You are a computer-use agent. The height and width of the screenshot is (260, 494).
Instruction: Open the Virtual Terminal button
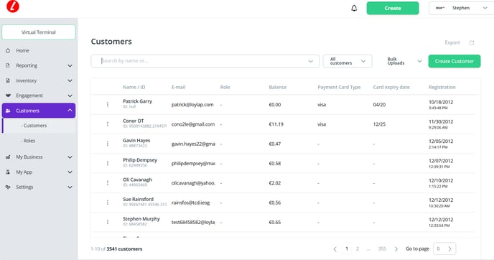pyautogui.click(x=39, y=32)
